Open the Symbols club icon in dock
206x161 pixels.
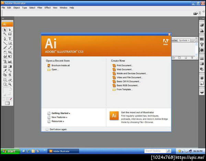point(202,50)
